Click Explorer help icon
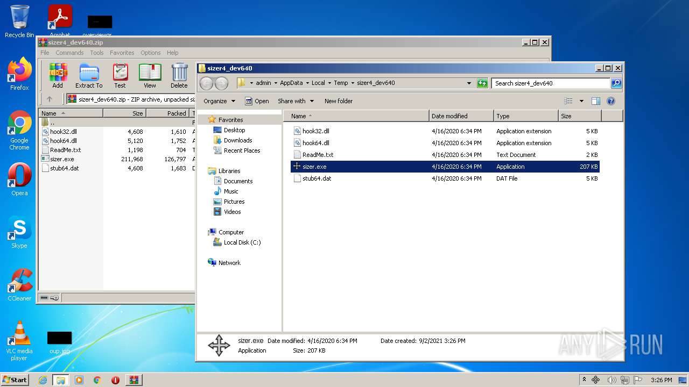Screen dimensions: 689x387 (611, 101)
